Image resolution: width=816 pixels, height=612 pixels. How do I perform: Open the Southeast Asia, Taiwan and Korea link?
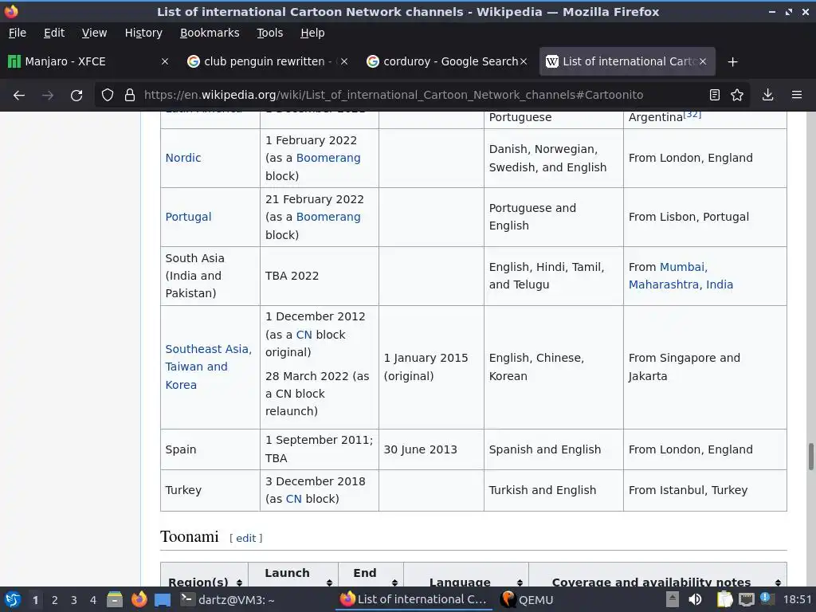coord(208,367)
